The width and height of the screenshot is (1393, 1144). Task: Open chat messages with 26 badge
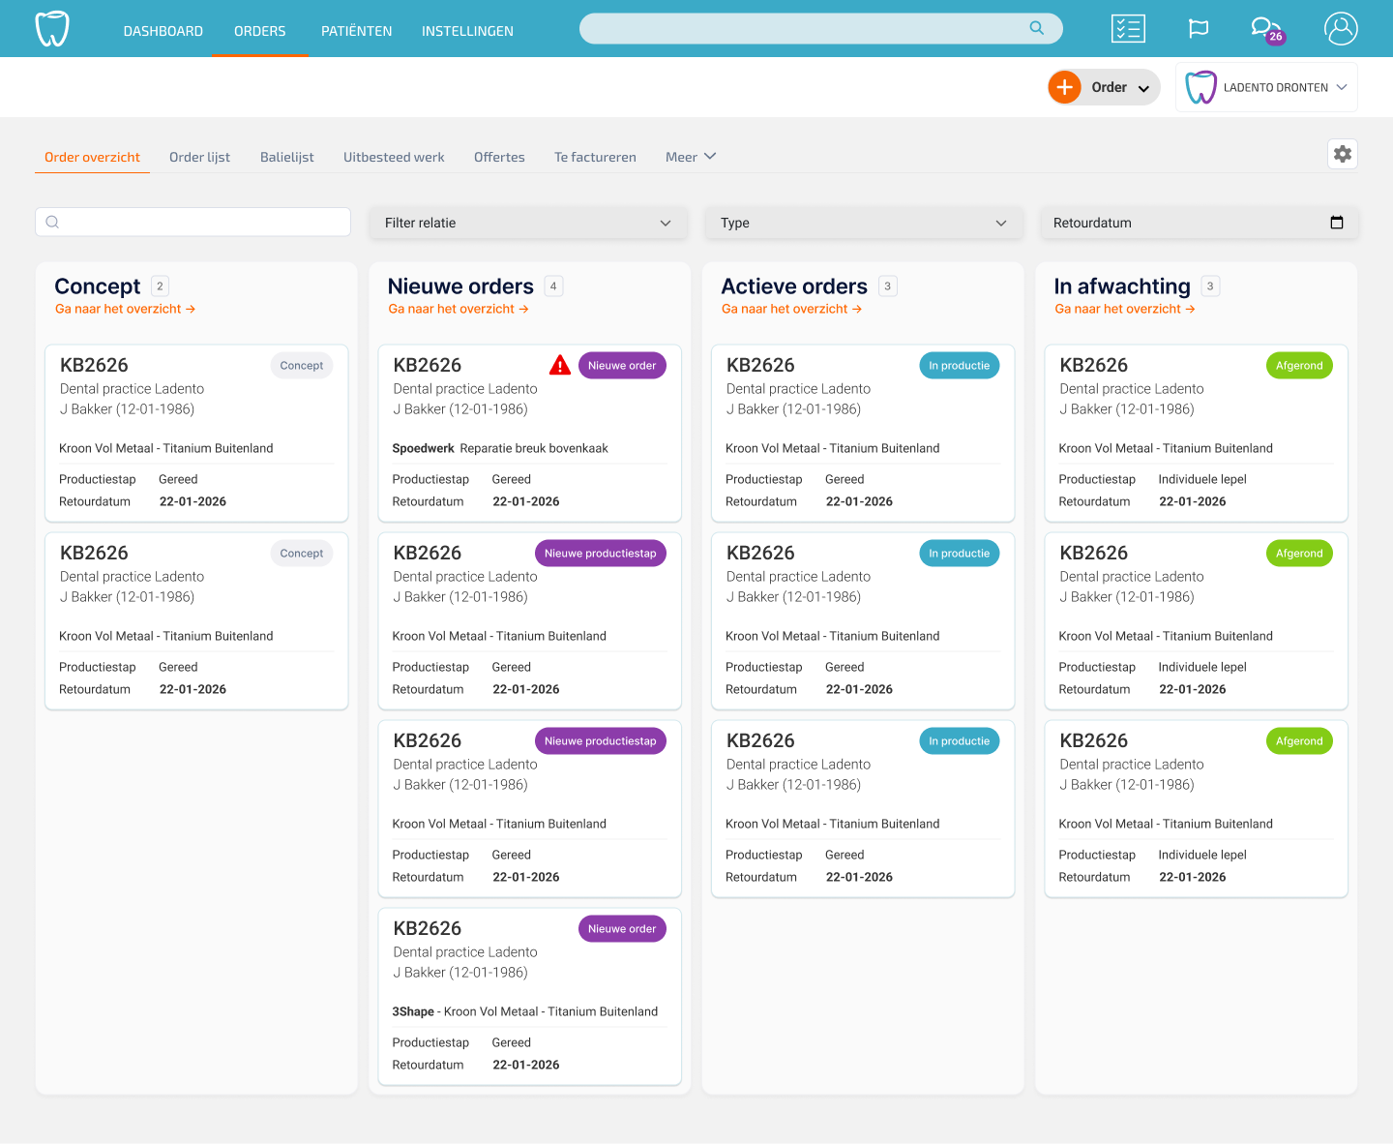pyautogui.click(x=1264, y=29)
